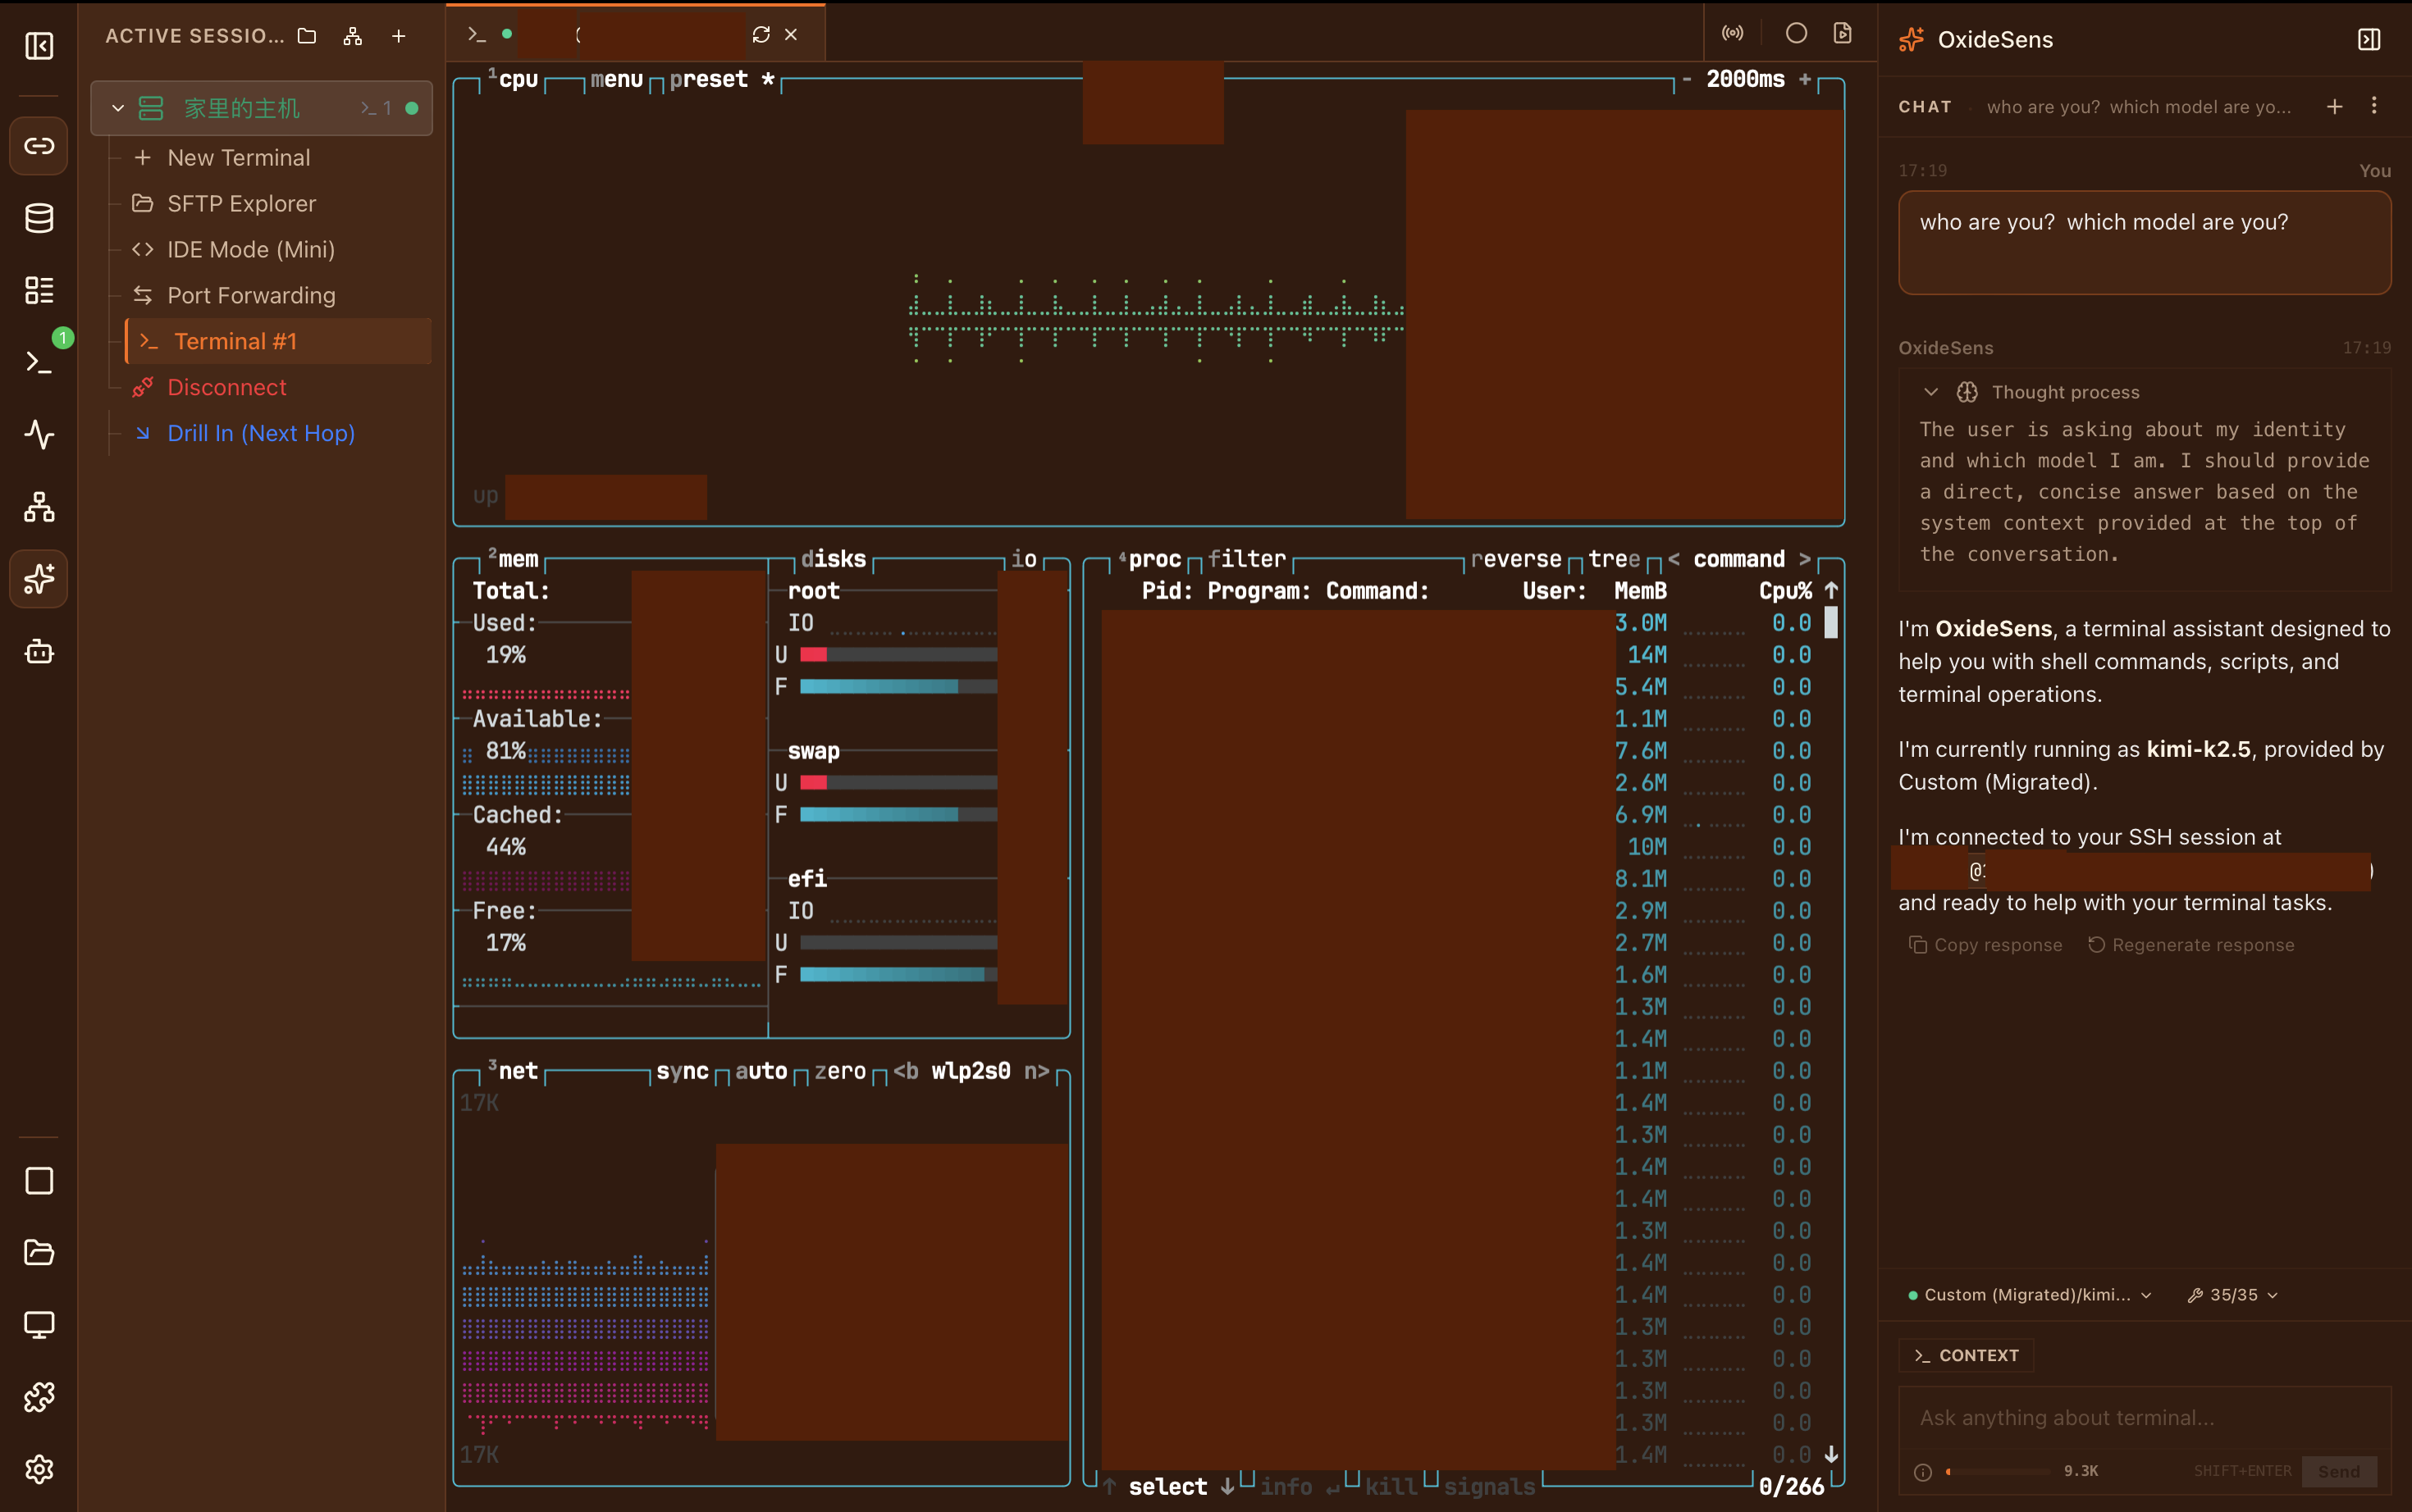This screenshot has height=1512, width=2412.
Task: Click the robot agent icon in sidebar
Action: (39, 652)
